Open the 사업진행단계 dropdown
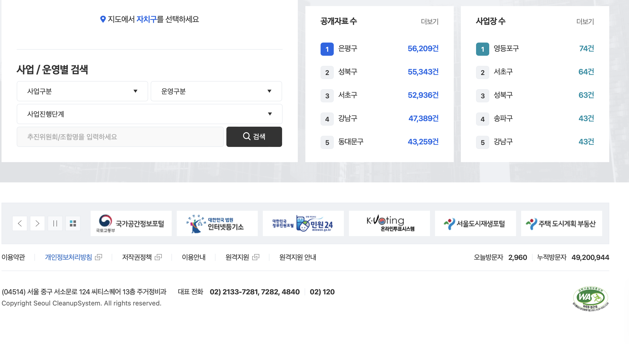Viewport: 629px width, 344px height. pos(149,114)
